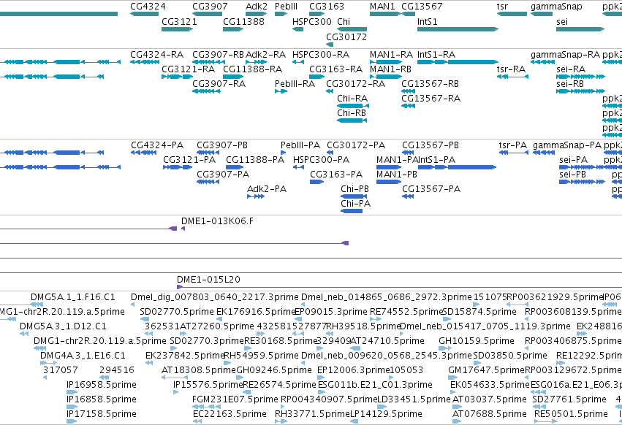Select the HSPC300 gene glyph
The height and width of the screenshot is (425, 622).
pos(298,29)
